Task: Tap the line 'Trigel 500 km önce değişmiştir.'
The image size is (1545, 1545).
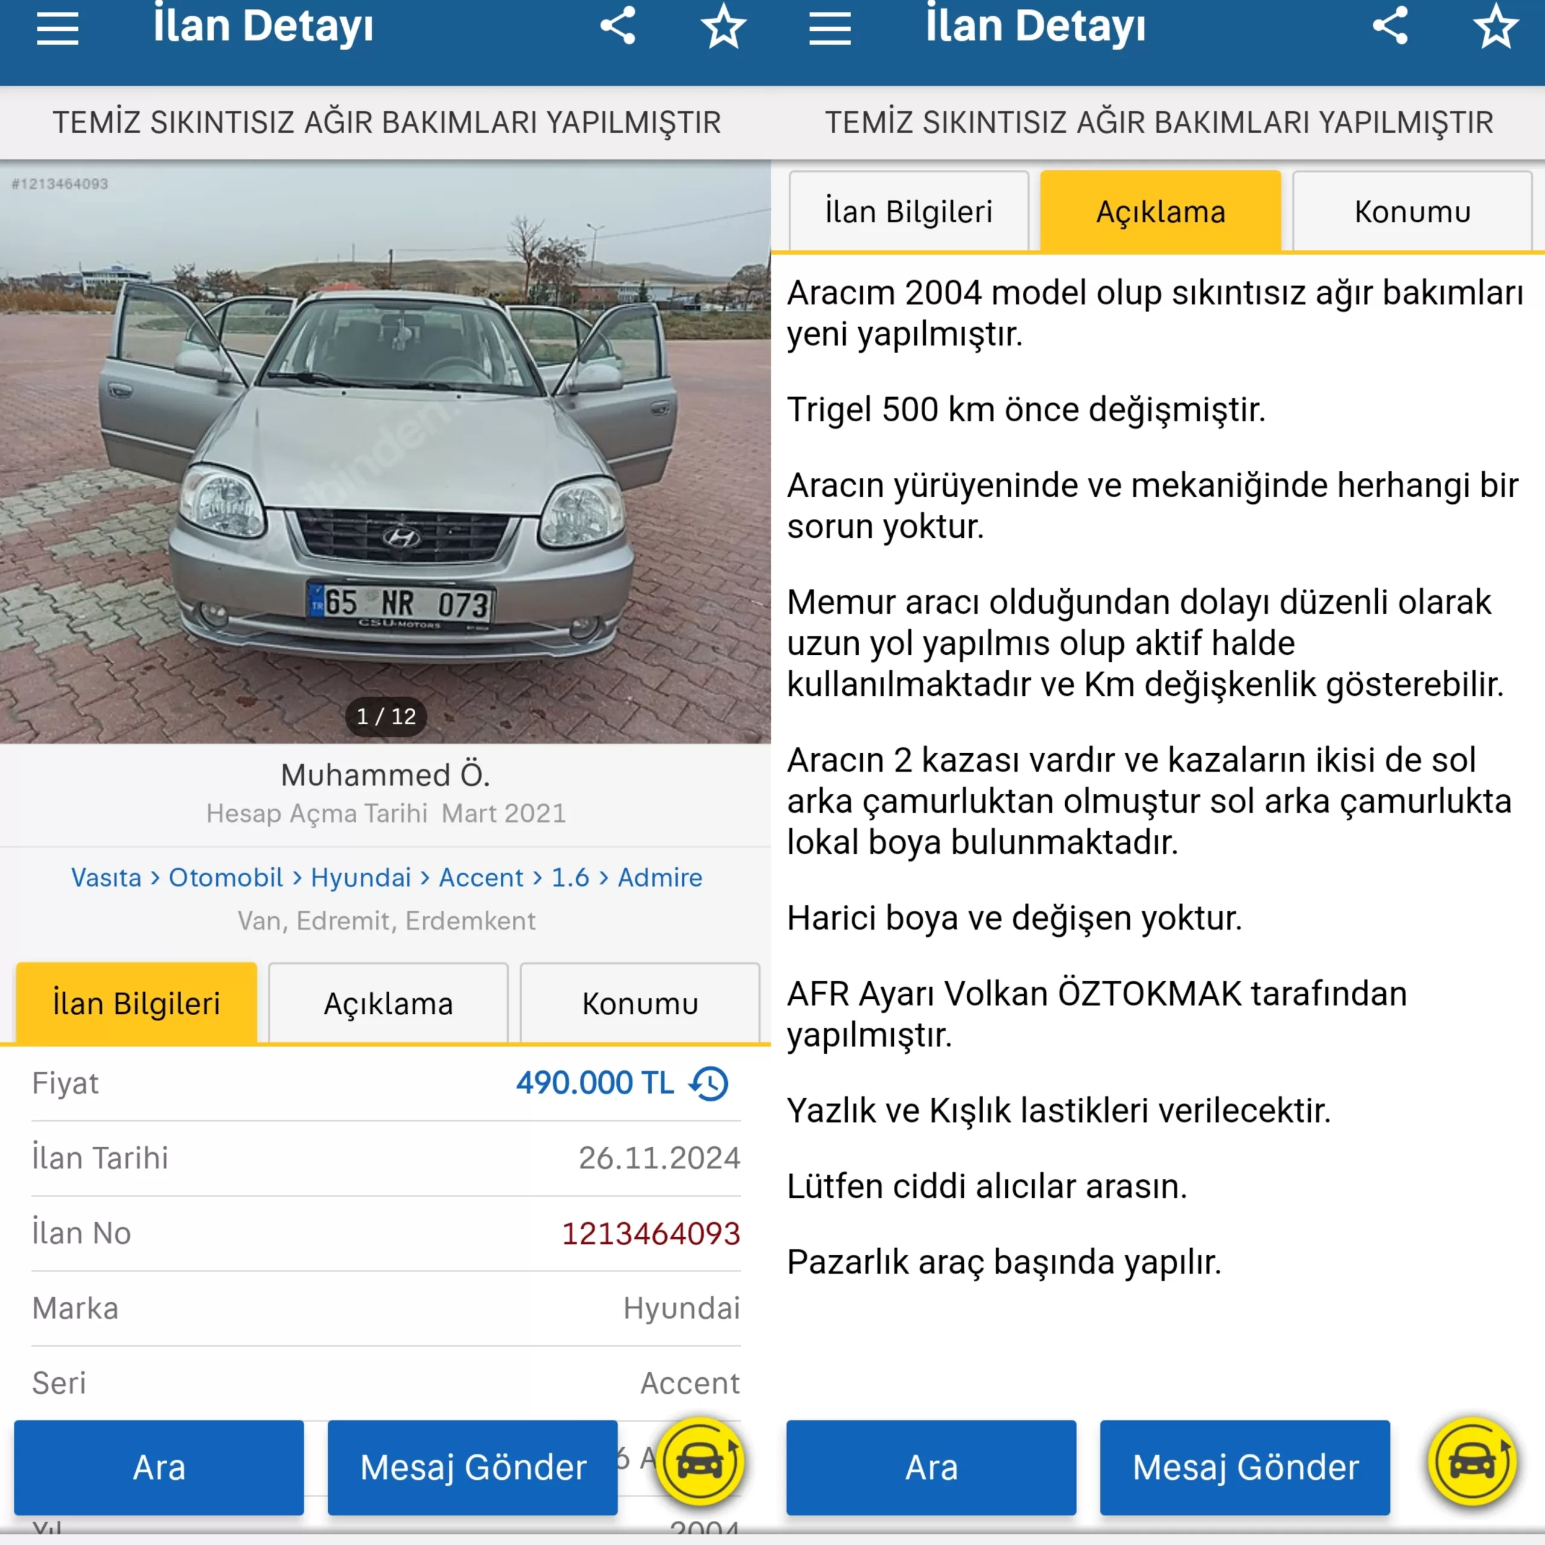Action: [x=1026, y=409]
